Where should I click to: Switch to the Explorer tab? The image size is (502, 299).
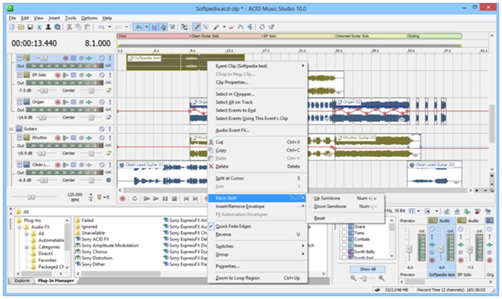tap(22, 280)
